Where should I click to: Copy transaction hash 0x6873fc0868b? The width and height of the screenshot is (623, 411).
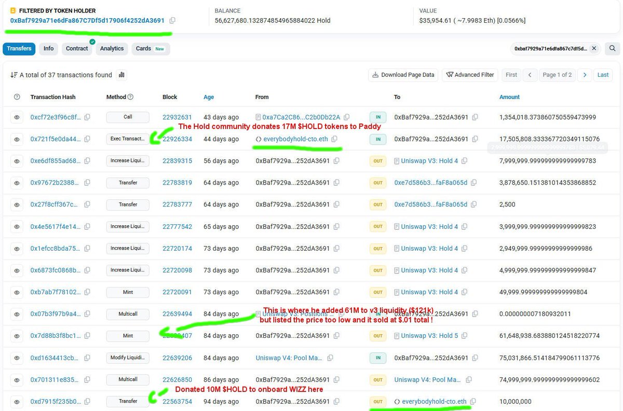pyautogui.click(x=87, y=270)
